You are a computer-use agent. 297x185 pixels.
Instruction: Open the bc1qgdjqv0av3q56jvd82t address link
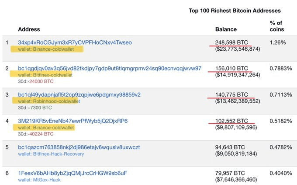[x=110, y=69]
